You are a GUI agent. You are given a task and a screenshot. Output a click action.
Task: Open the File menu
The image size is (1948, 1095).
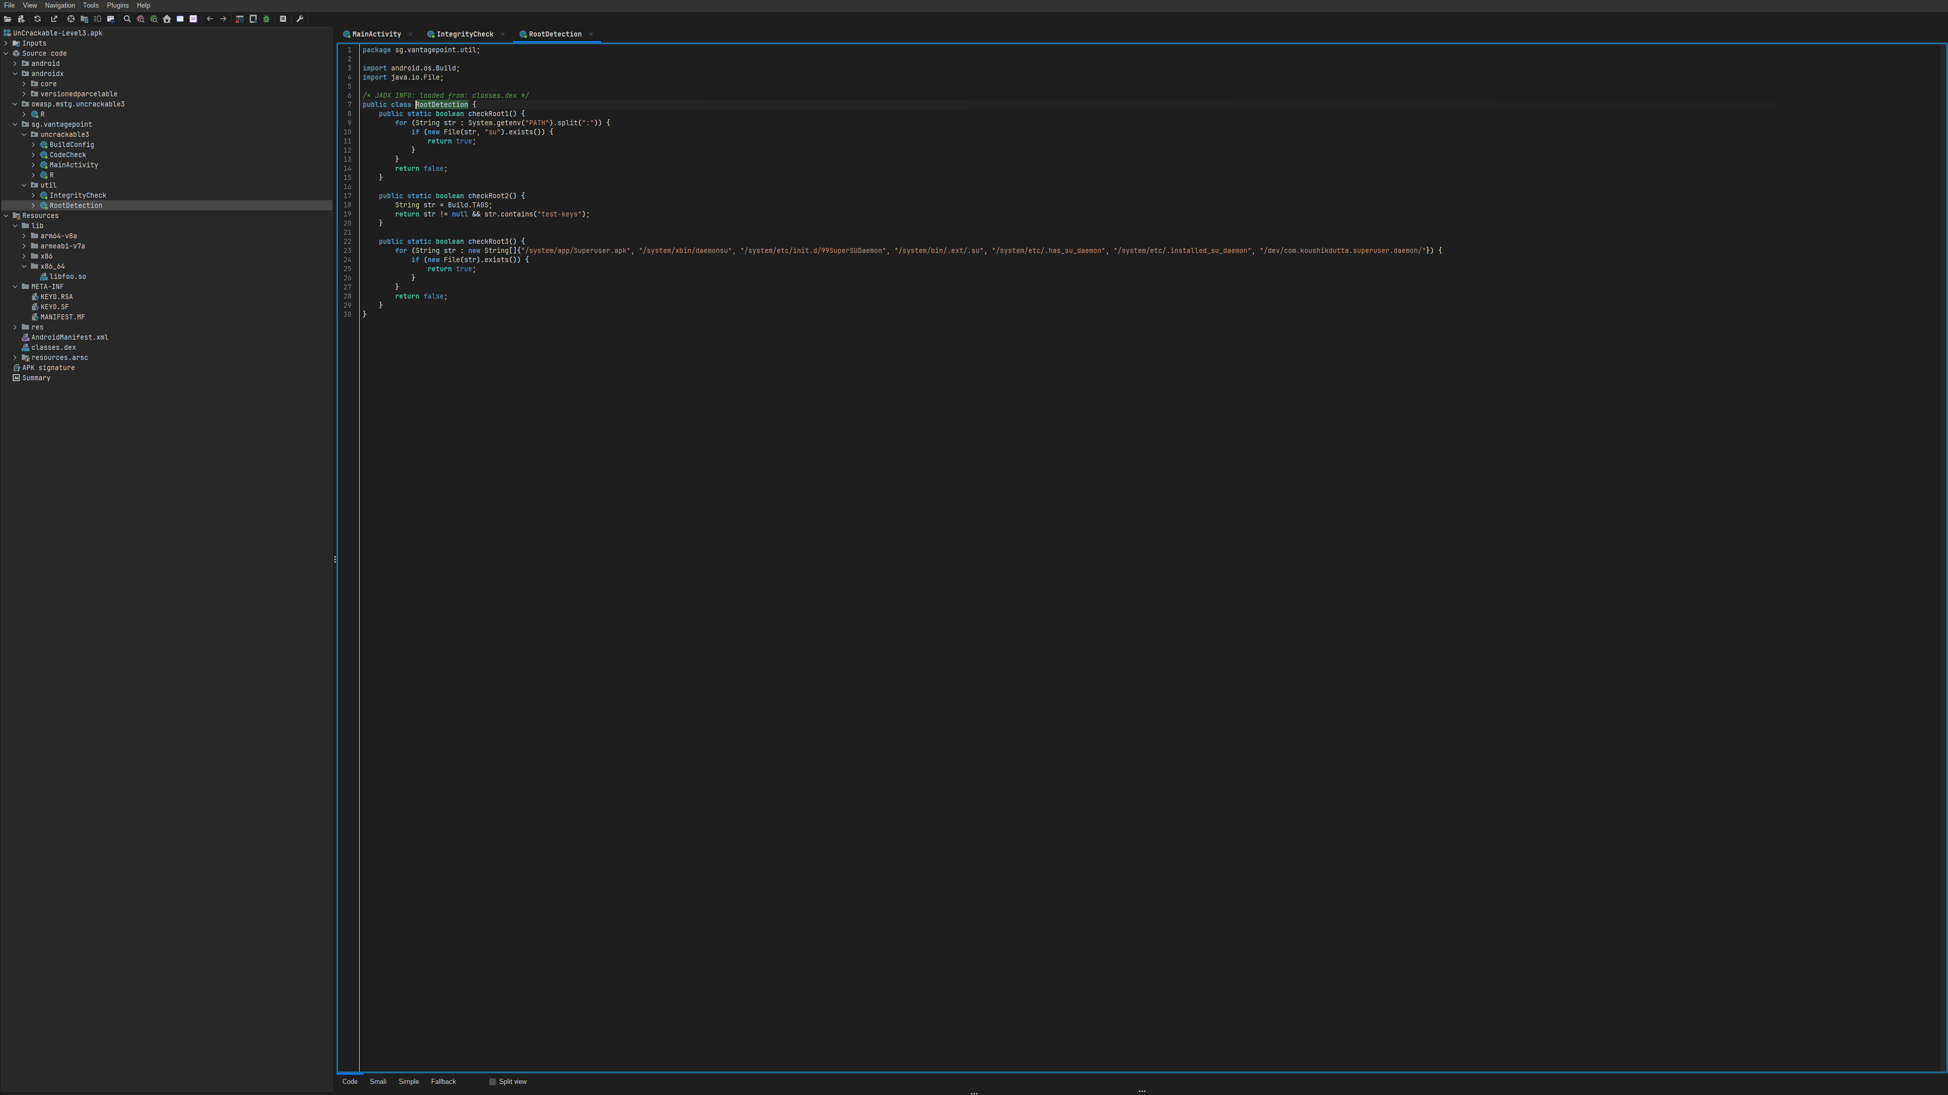[x=9, y=5]
